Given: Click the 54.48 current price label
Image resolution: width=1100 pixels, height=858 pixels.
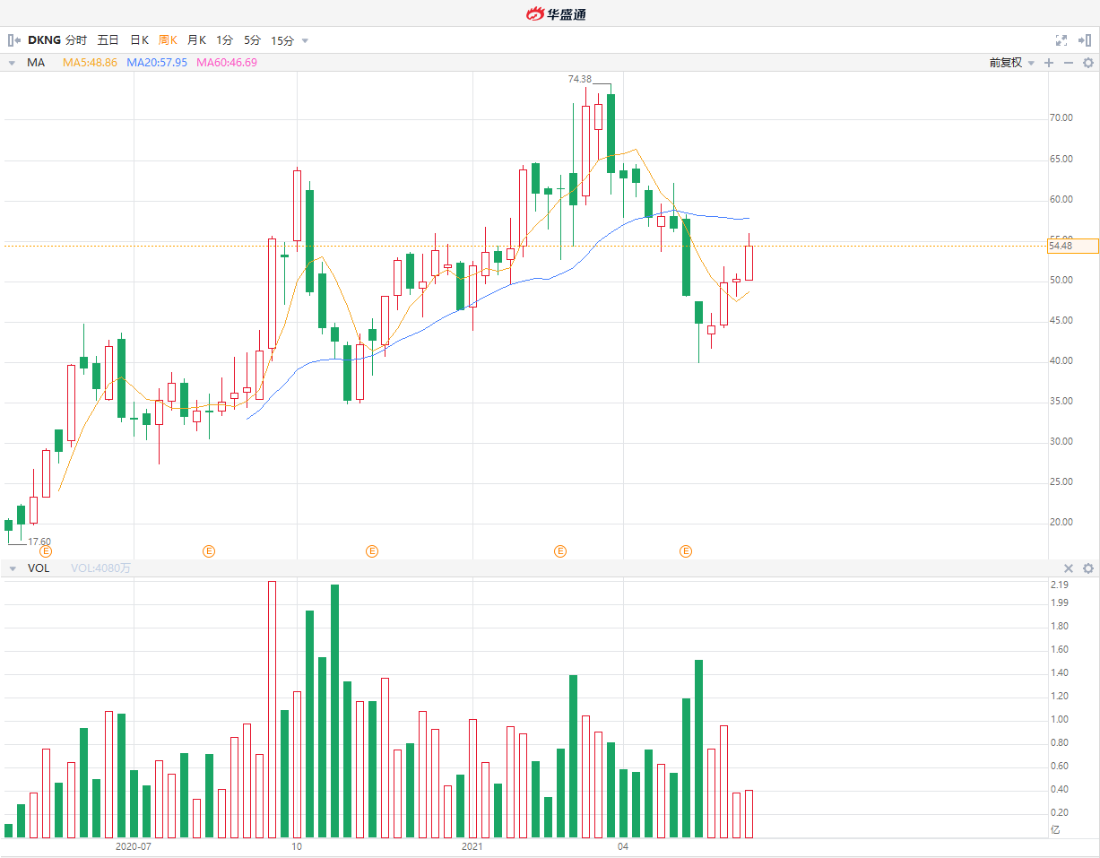Looking at the screenshot, I should [1072, 247].
